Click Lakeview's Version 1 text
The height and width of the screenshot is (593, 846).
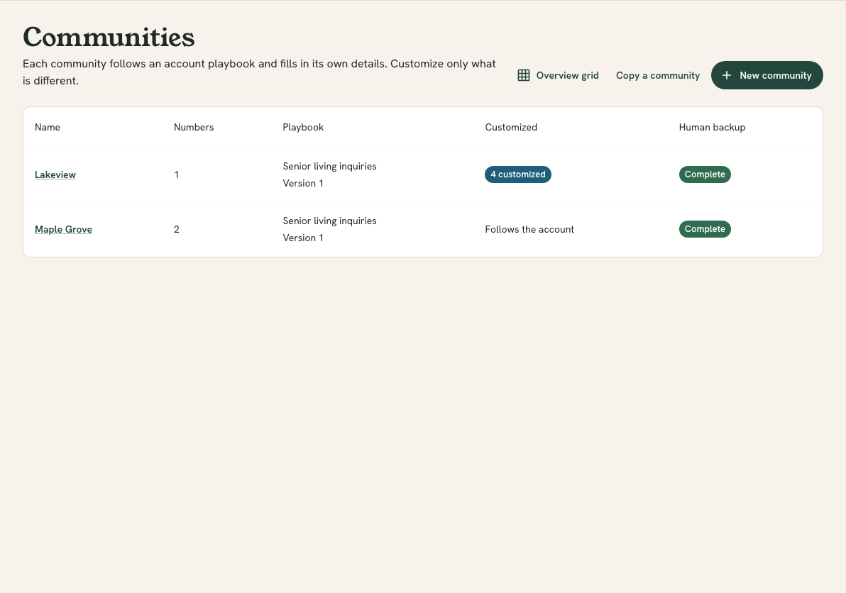(x=303, y=183)
